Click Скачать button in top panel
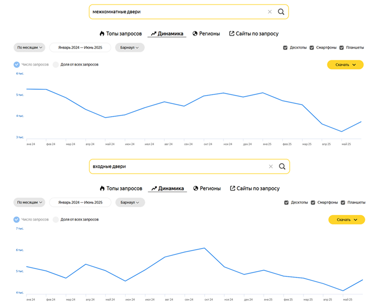The image size is (377, 306). pos(345,65)
